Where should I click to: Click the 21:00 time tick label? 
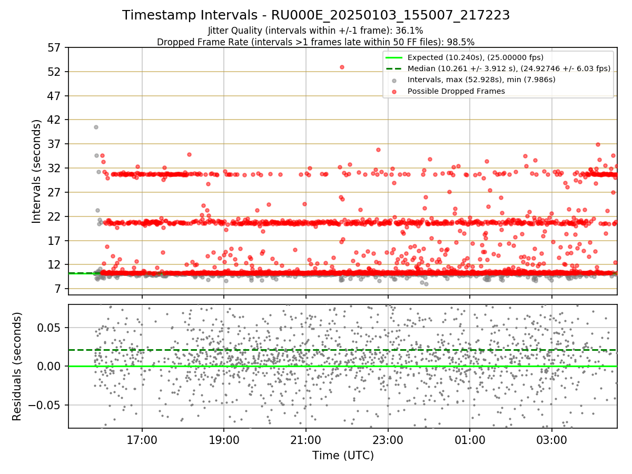tap(306, 440)
